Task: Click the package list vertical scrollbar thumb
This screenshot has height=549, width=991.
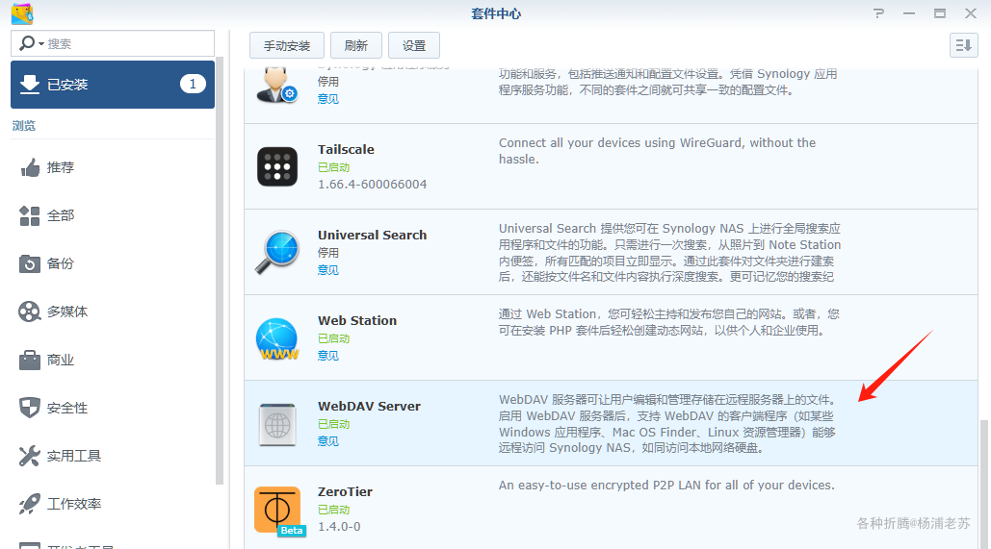Action: 983,484
